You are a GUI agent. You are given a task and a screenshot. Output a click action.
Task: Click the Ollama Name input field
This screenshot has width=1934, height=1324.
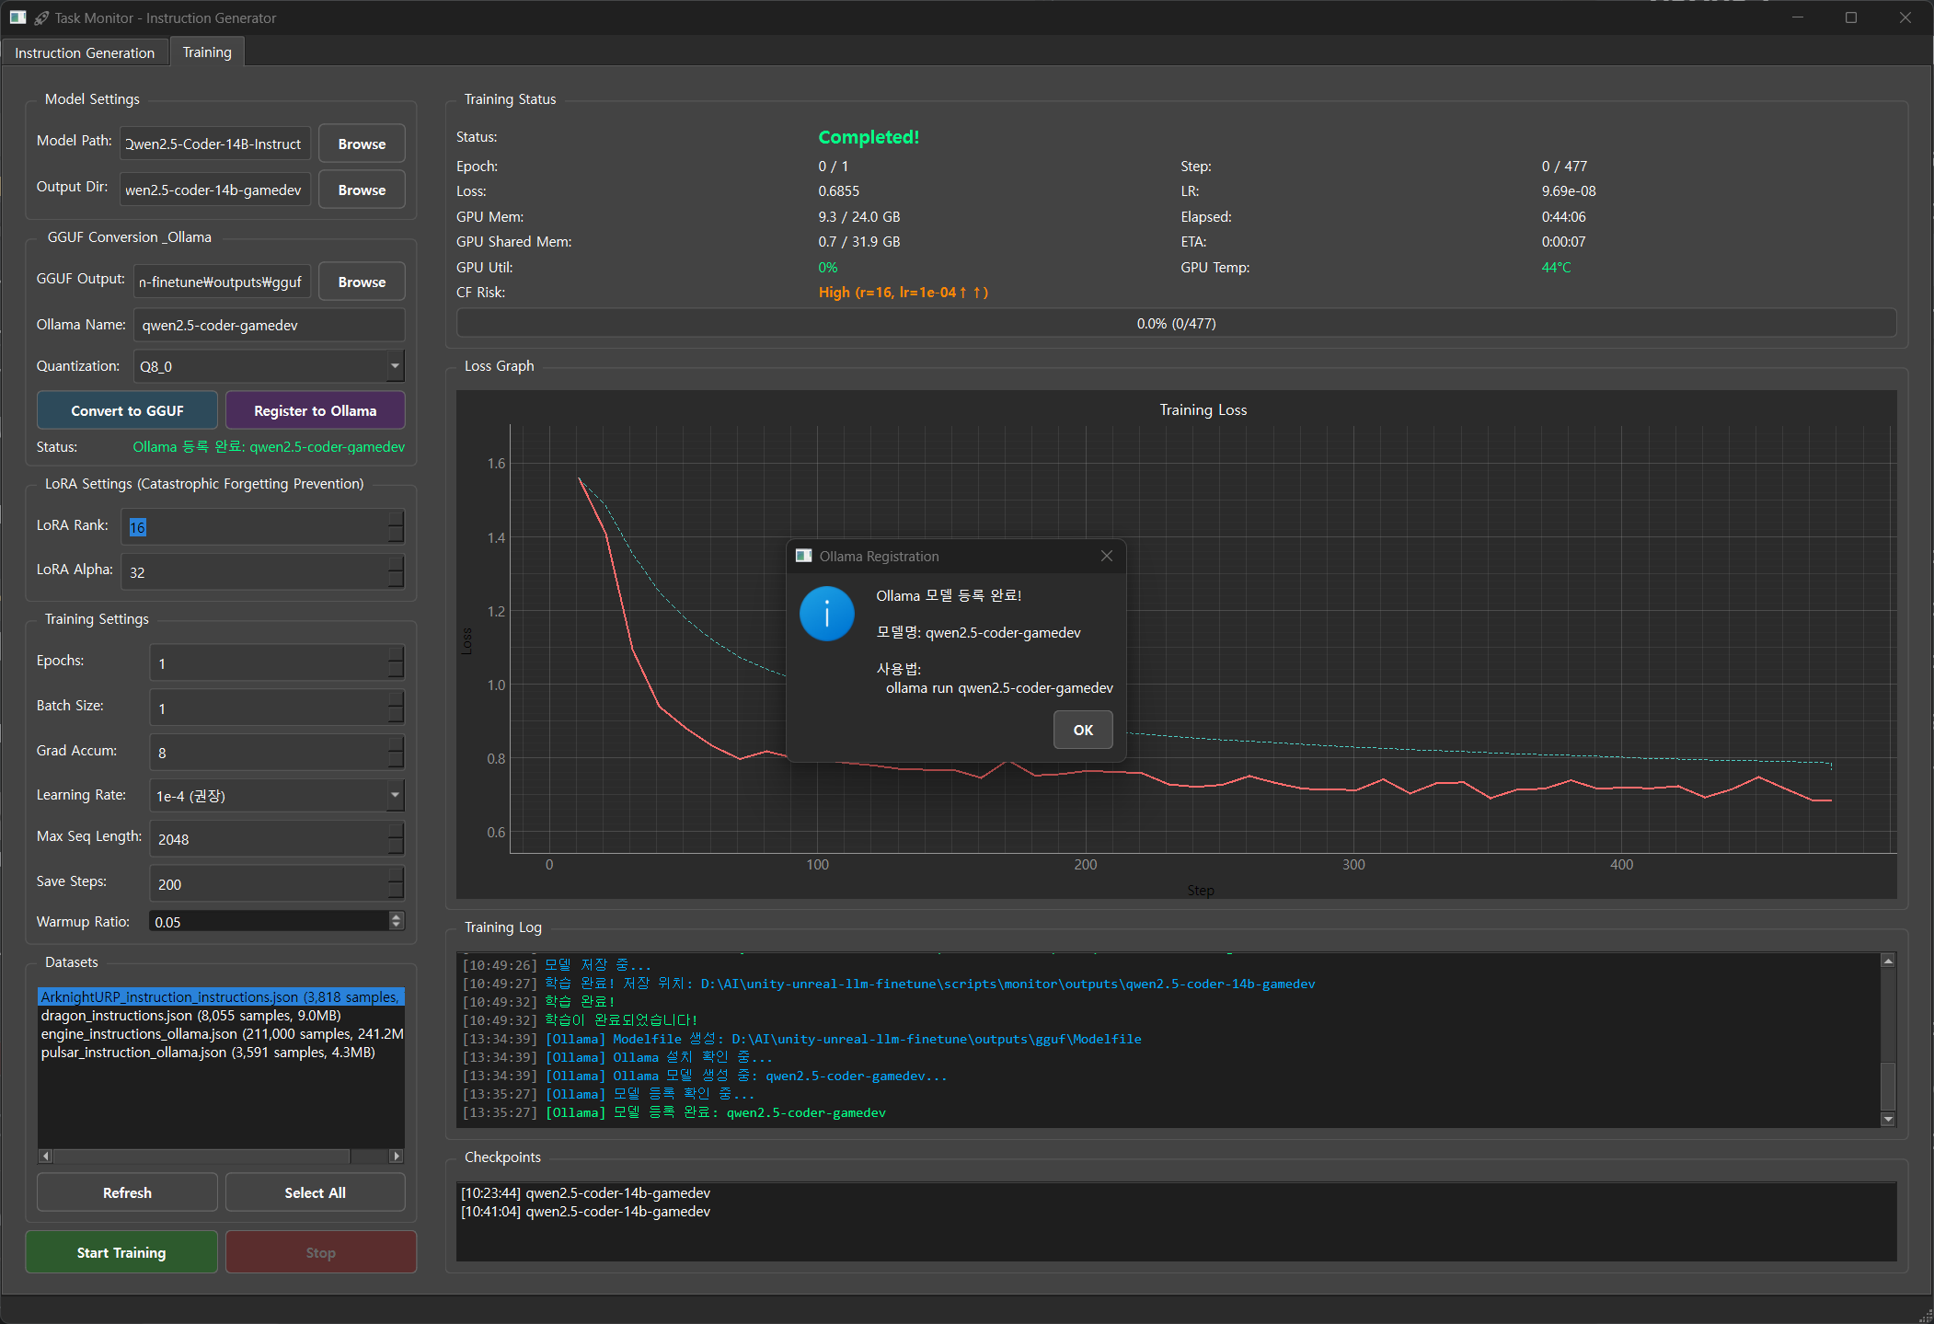tap(269, 325)
